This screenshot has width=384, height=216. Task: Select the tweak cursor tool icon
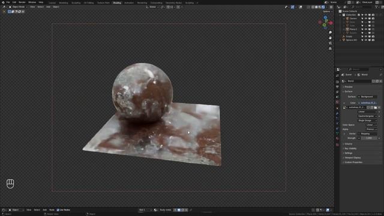point(4,11)
